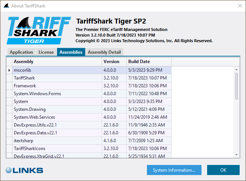The width and height of the screenshot is (246, 181).
Task: Sort by the Assembly column header
Action: [57, 62]
